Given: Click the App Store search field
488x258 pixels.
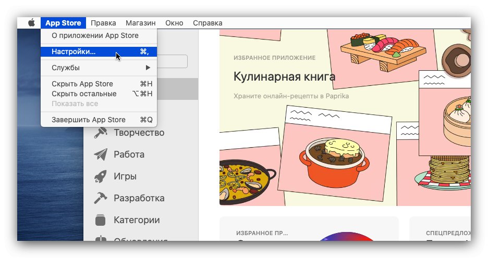Looking at the screenshot, I should point(172,61).
